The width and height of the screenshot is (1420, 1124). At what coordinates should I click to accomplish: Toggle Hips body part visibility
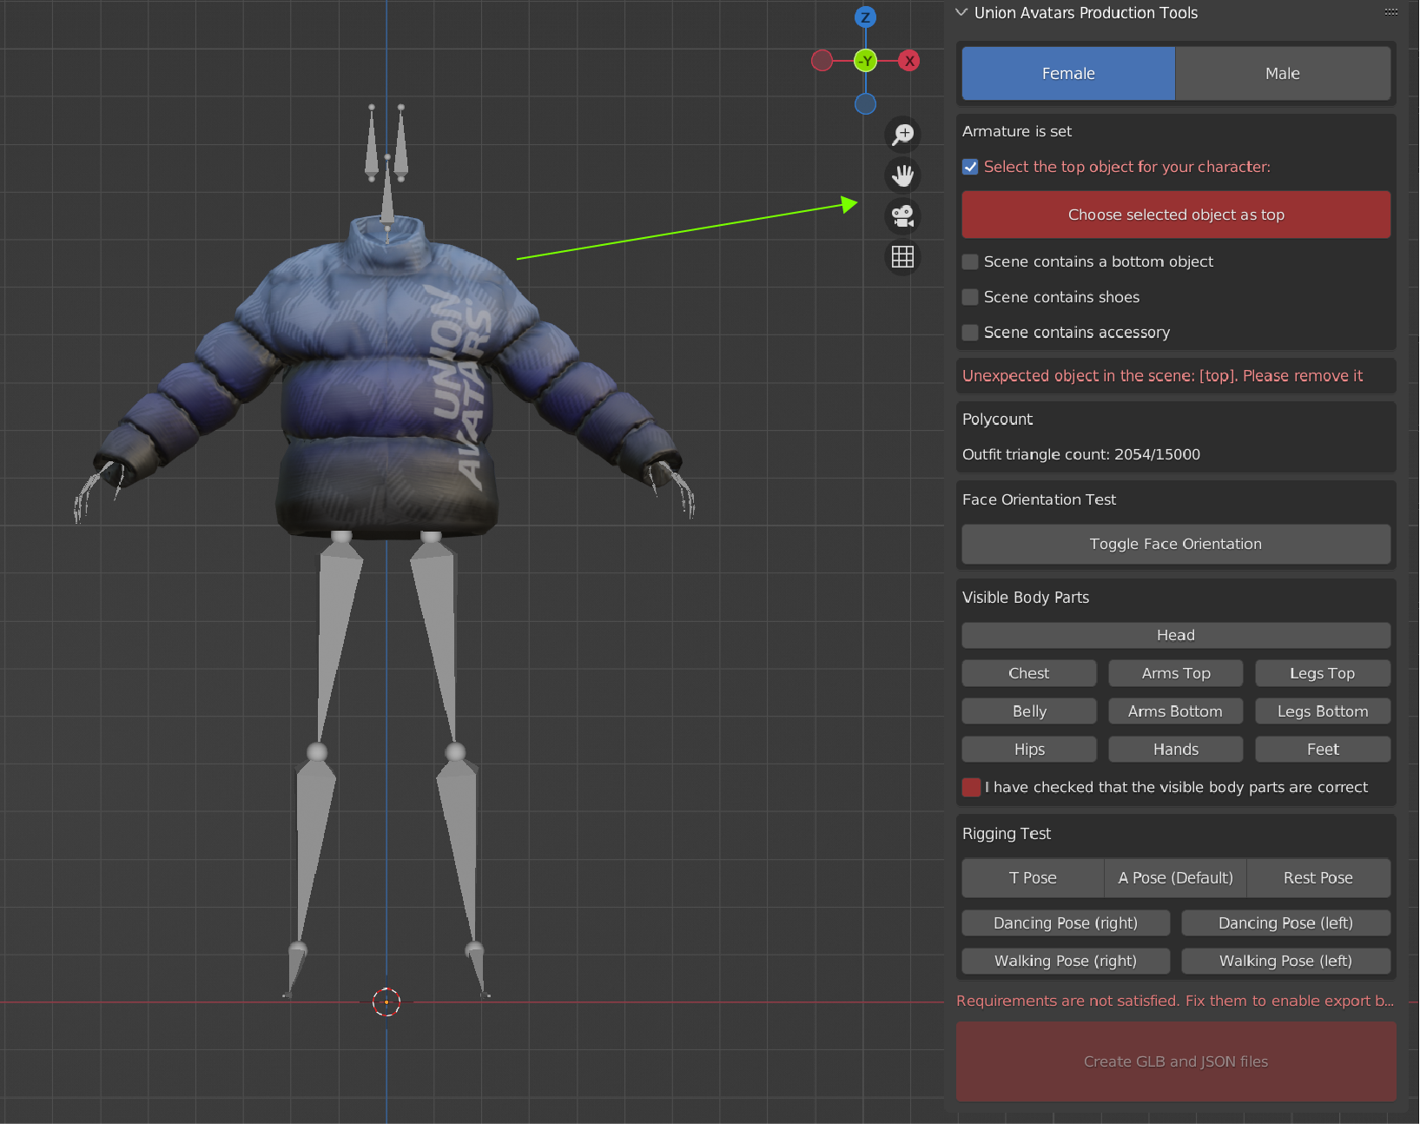[1029, 750]
